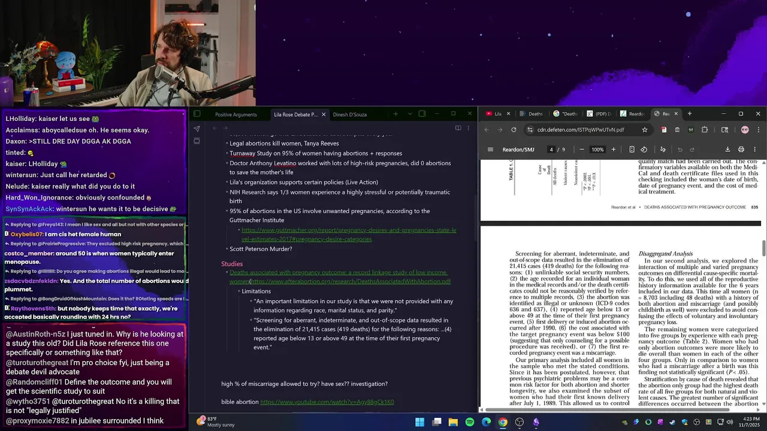
Task: Open the Chrome three-dot menu
Action: click(759, 130)
